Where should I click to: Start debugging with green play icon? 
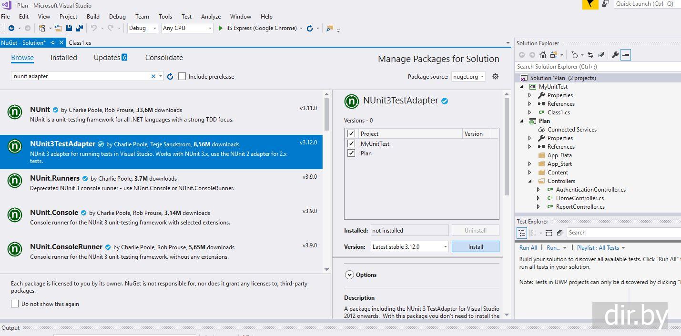(x=220, y=28)
